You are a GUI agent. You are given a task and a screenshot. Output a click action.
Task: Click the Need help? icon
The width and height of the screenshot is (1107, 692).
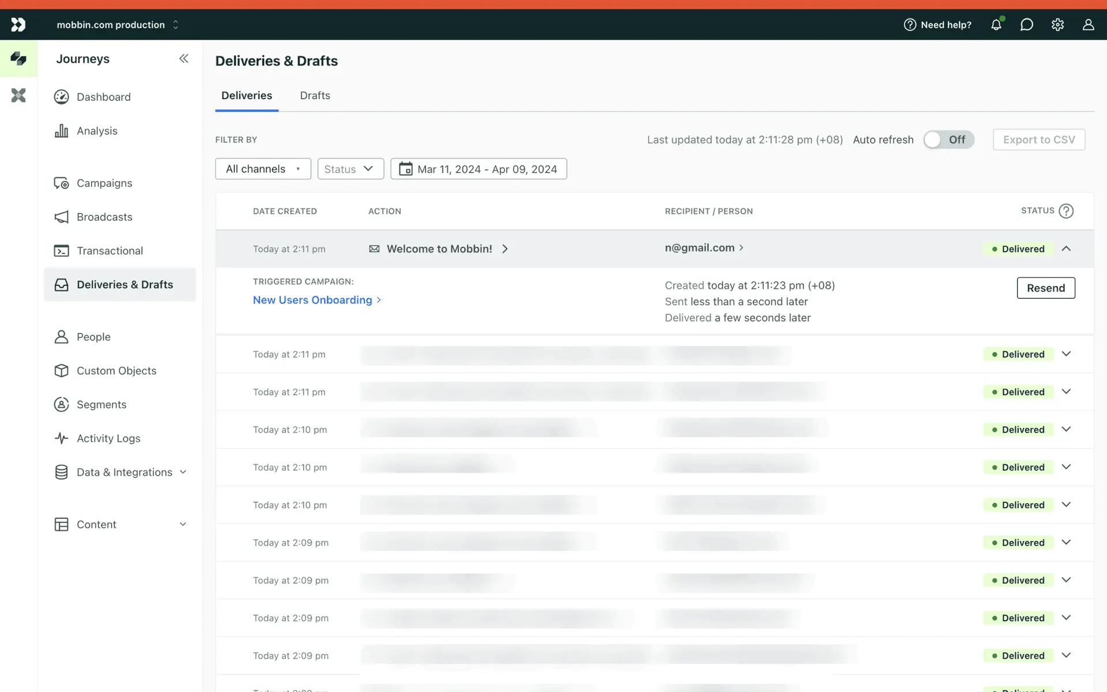[x=910, y=25]
